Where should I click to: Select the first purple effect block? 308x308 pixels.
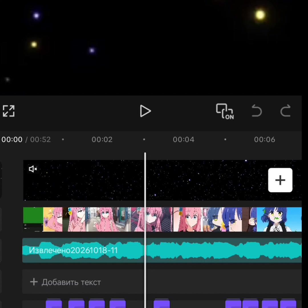click(54, 303)
